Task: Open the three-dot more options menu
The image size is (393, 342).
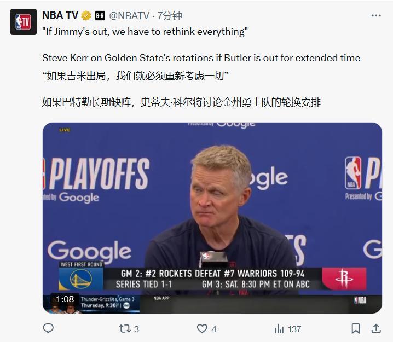Action: 376,15
